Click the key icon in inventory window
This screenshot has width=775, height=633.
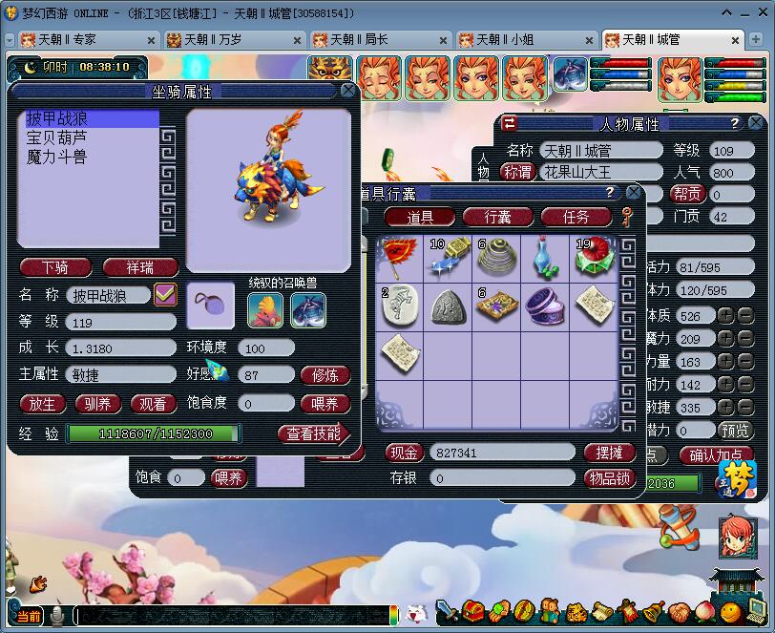point(627,217)
